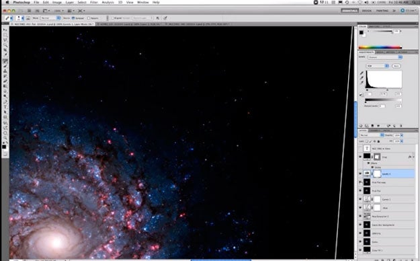The width and height of the screenshot is (420, 261).
Task: Open the Arrange Documents dropdown
Action: (x=71, y=11)
